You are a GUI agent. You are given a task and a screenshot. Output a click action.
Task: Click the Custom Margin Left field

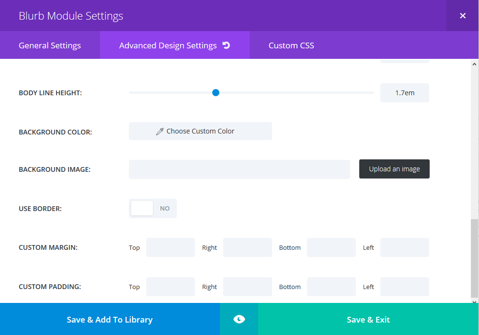[404, 247]
